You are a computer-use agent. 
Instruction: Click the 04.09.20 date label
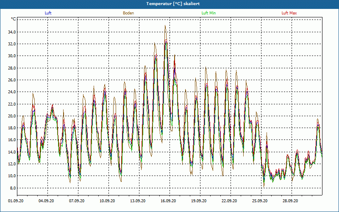pyautogui.click(x=46, y=201)
